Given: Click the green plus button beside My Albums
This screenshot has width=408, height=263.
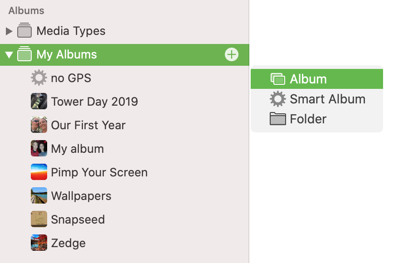Looking at the screenshot, I should point(231,55).
